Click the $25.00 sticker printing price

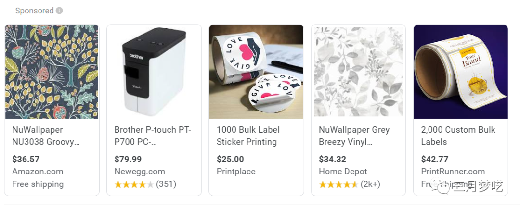click(230, 159)
